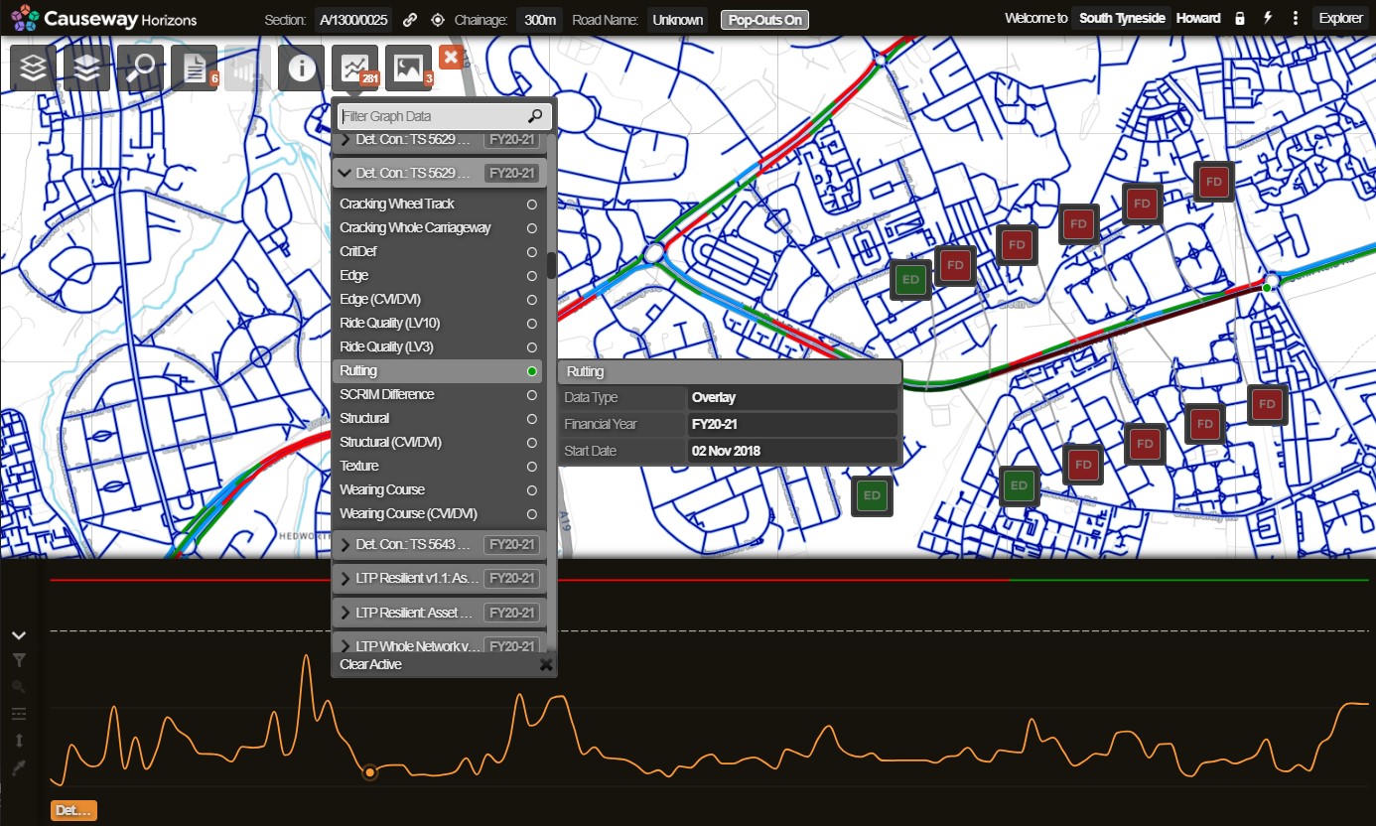The width and height of the screenshot is (1376, 826).
Task: Select the Texture radio button
Action: click(532, 467)
